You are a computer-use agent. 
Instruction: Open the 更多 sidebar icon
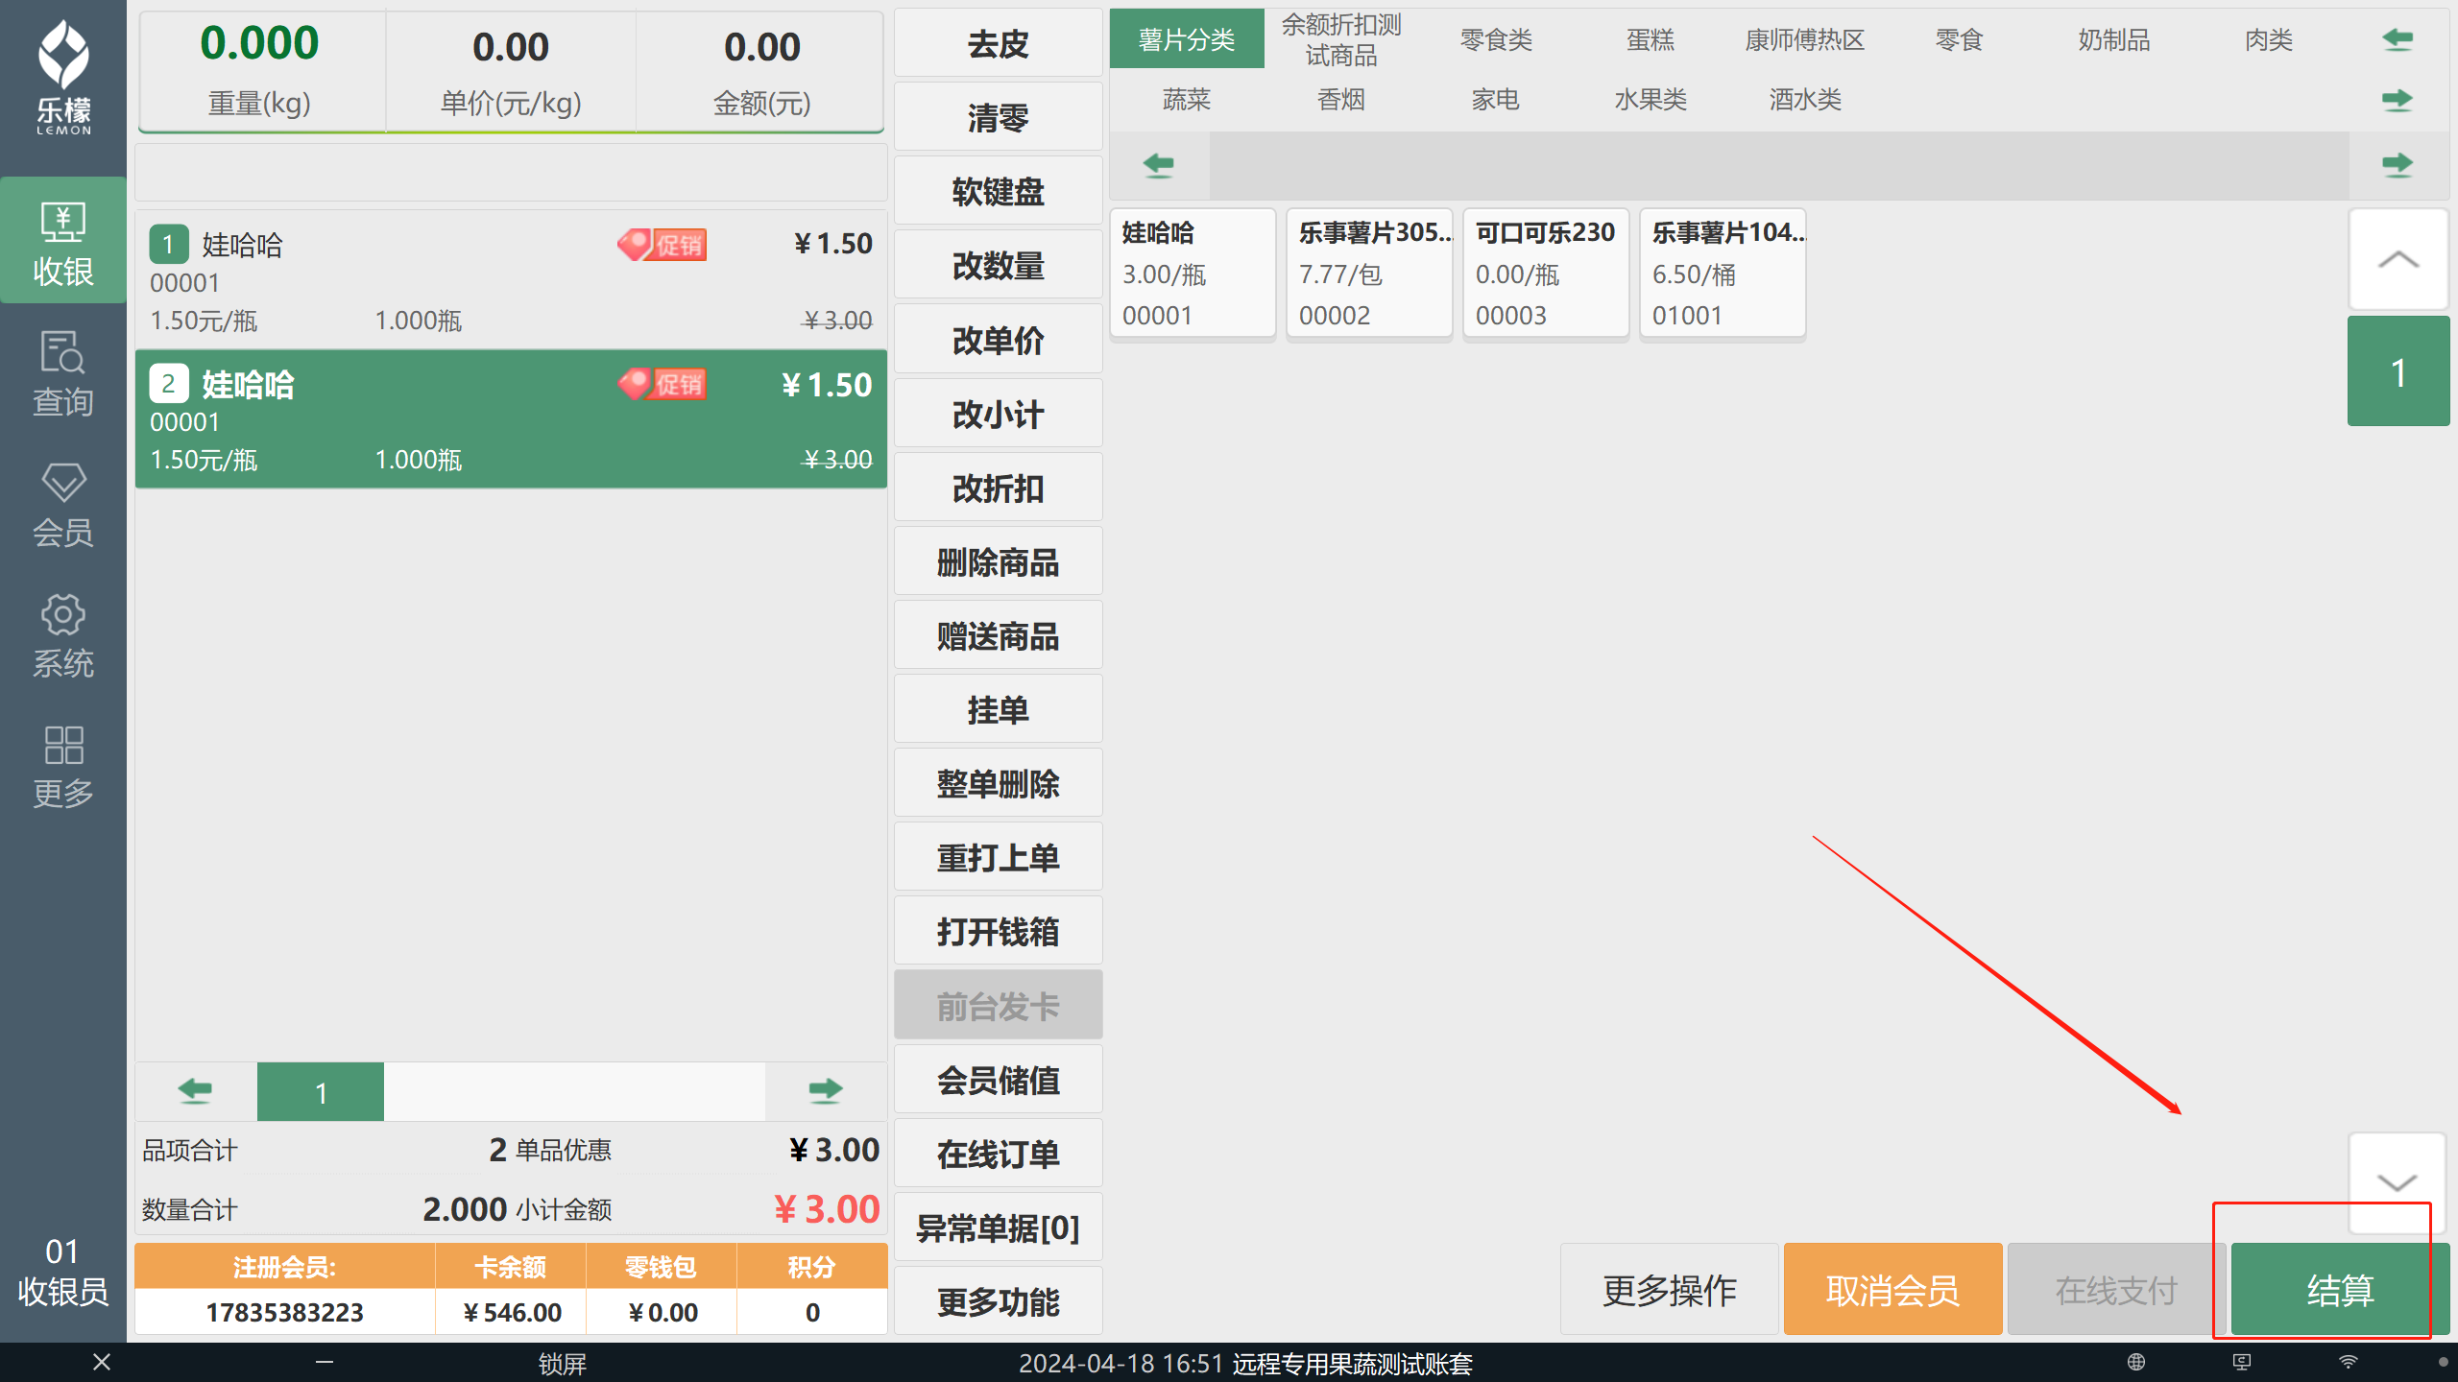point(63,766)
